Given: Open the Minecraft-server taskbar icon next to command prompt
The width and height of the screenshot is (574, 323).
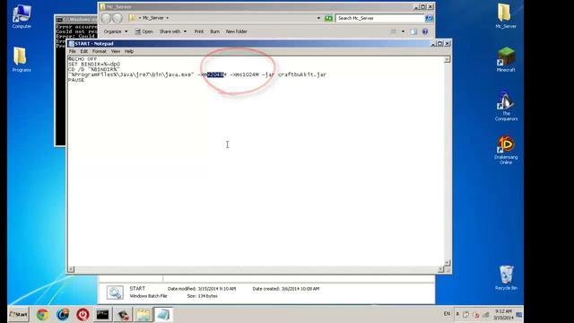Looking at the screenshot, I should (x=123, y=315).
